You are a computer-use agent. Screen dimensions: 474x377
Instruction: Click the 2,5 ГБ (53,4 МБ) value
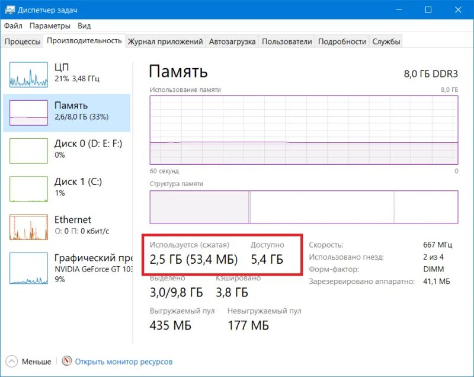[194, 260]
